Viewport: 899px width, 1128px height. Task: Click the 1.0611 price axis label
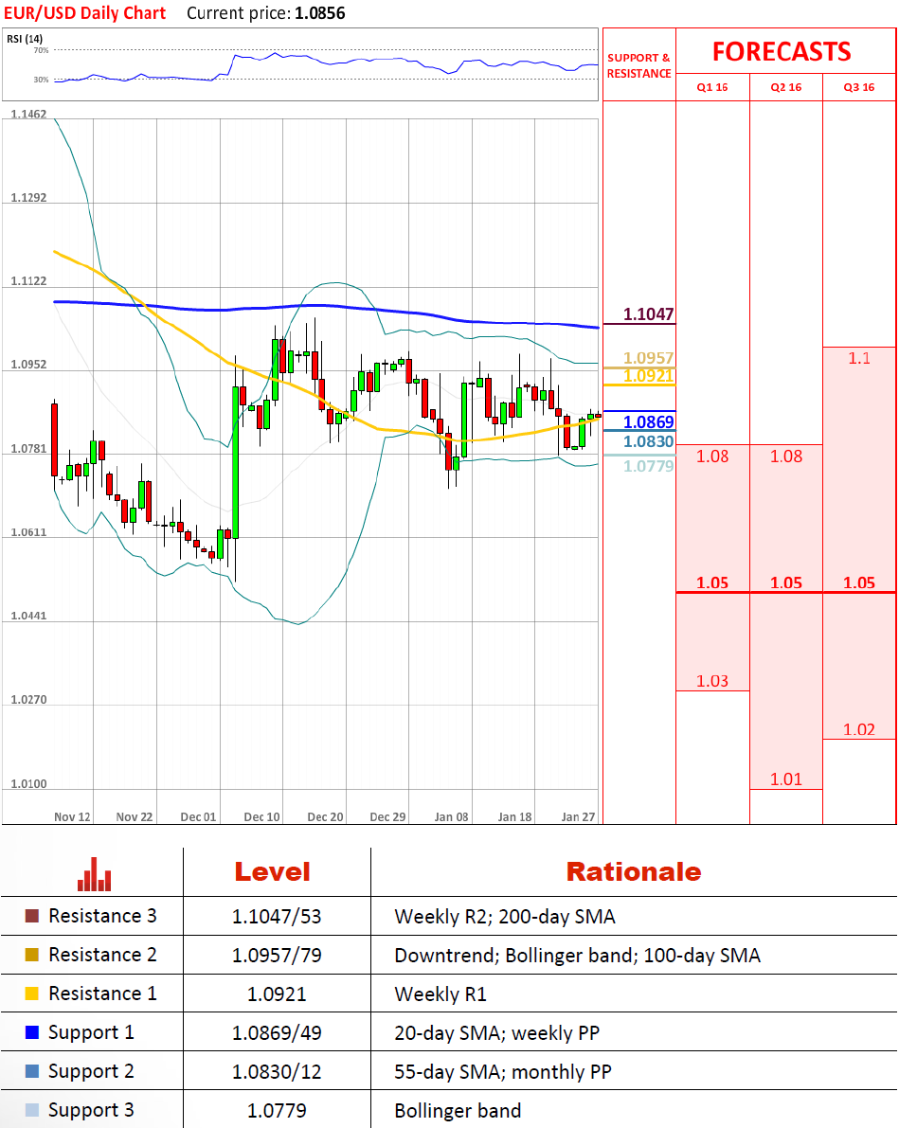(28, 532)
